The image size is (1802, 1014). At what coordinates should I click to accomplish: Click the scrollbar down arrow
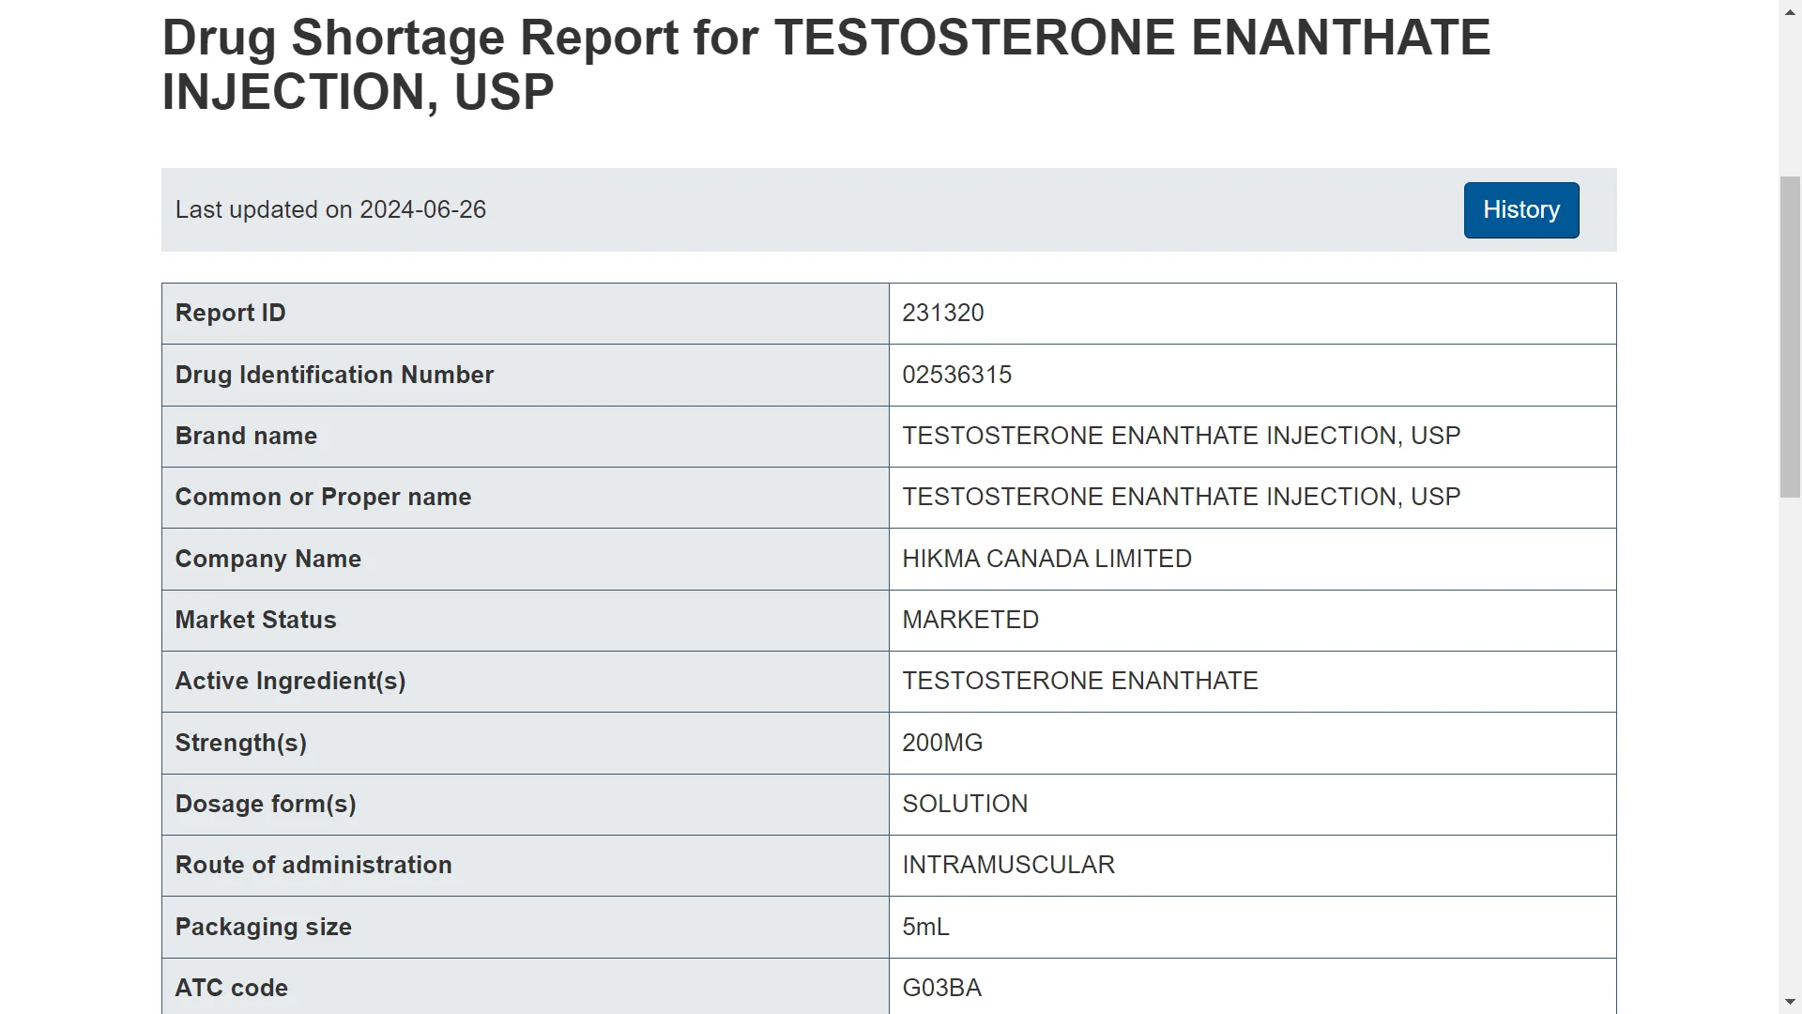[1790, 1003]
